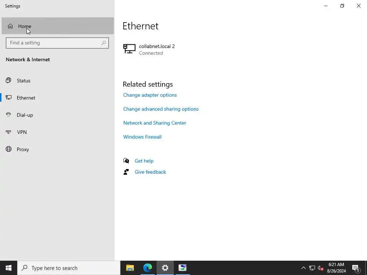The height and width of the screenshot is (275, 367).
Task: Click the taskbar Type here to search box
Action: 69,268
